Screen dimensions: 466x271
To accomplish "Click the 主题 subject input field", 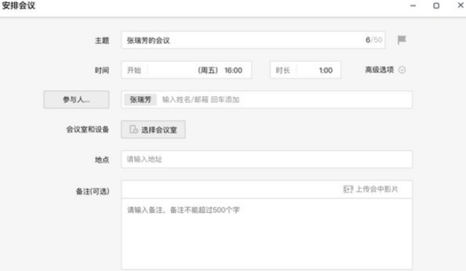I will pyautogui.click(x=253, y=40).
